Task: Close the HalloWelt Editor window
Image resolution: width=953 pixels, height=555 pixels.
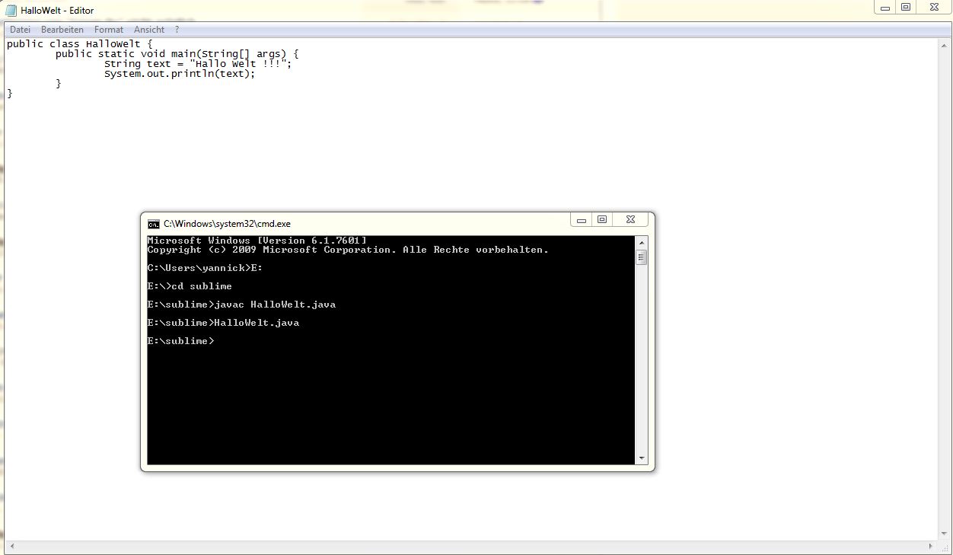Action: click(x=933, y=8)
